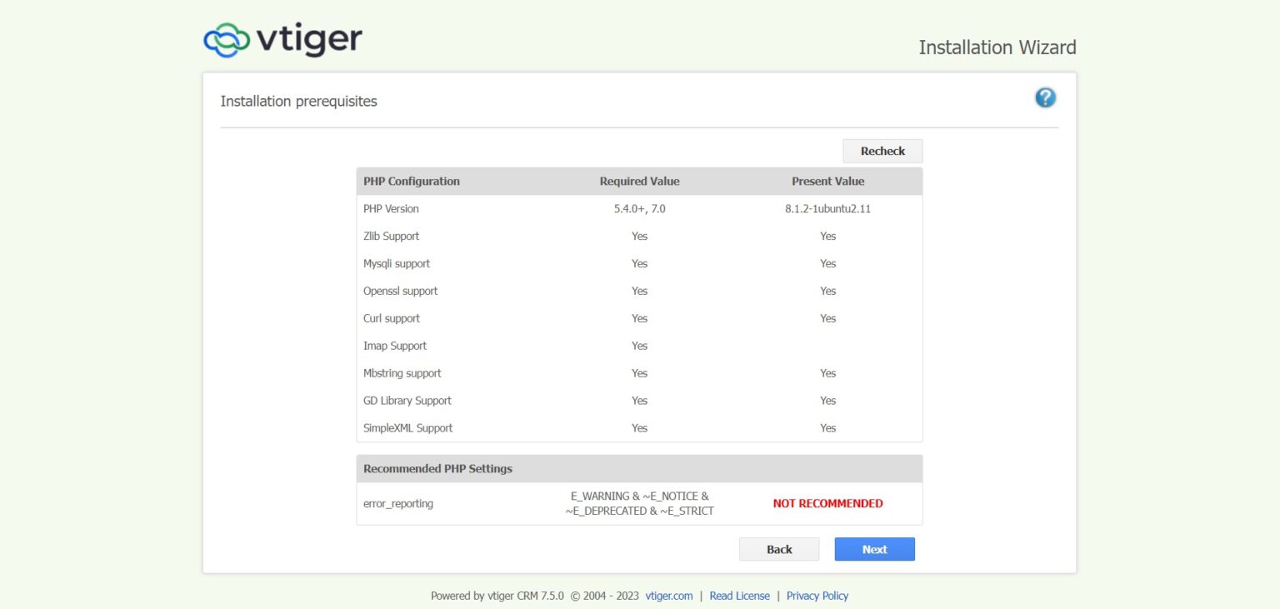Image resolution: width=1280 pixels, height=609 pixels.
Task: Click the 'PHP Configuration' column header
Action: tap(412, 181)
